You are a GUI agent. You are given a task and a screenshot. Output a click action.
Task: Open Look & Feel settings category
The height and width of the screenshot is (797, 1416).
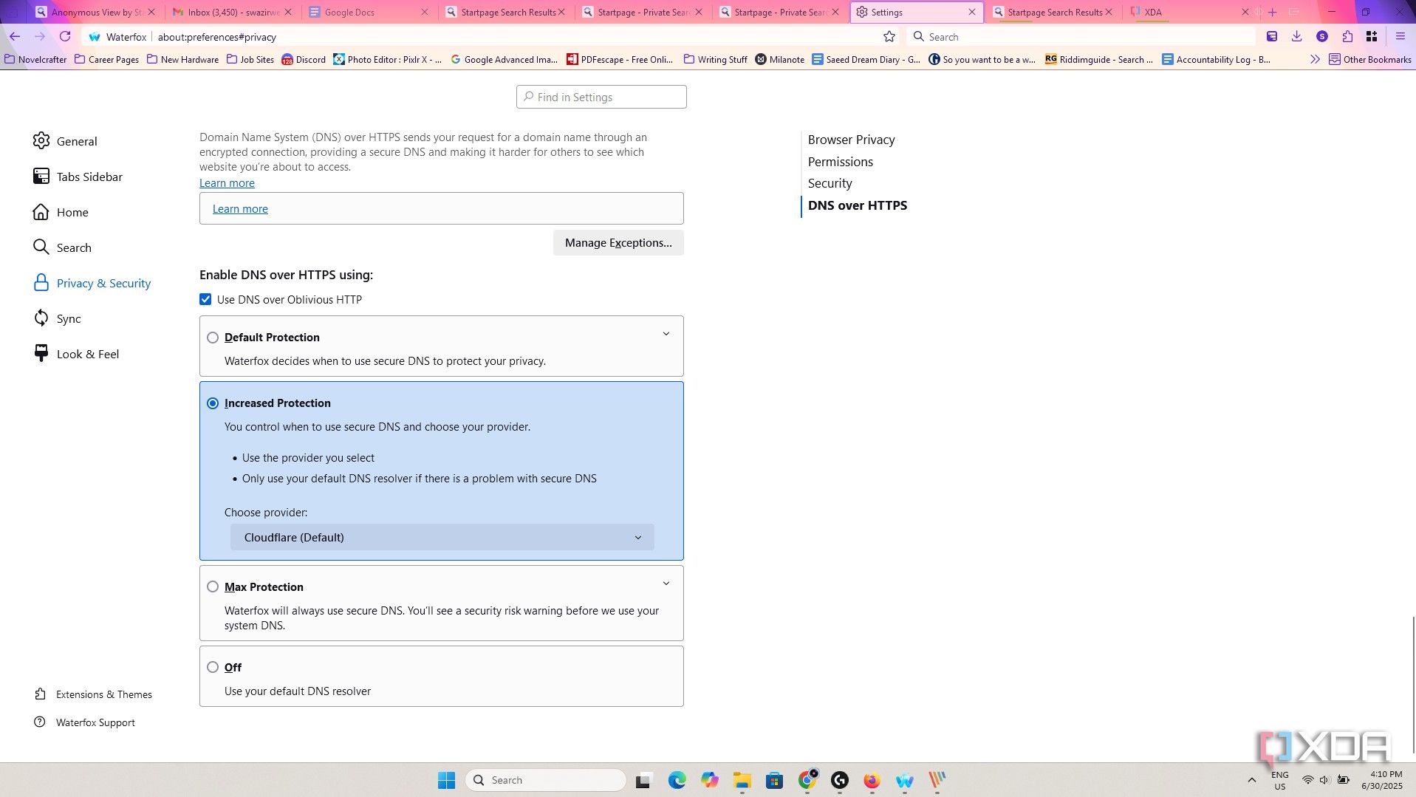76,354
